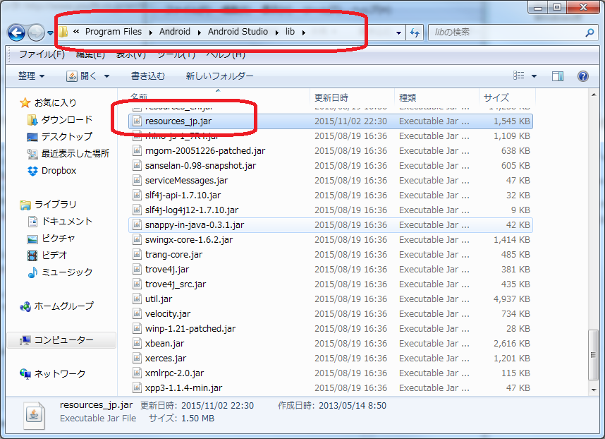Click the xerces.jar file icon
Screen dimensions: 605x439
coord(137,359)
